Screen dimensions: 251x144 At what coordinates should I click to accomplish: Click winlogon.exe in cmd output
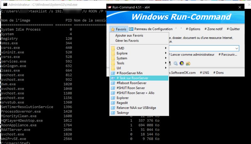[x=13, y=66]
